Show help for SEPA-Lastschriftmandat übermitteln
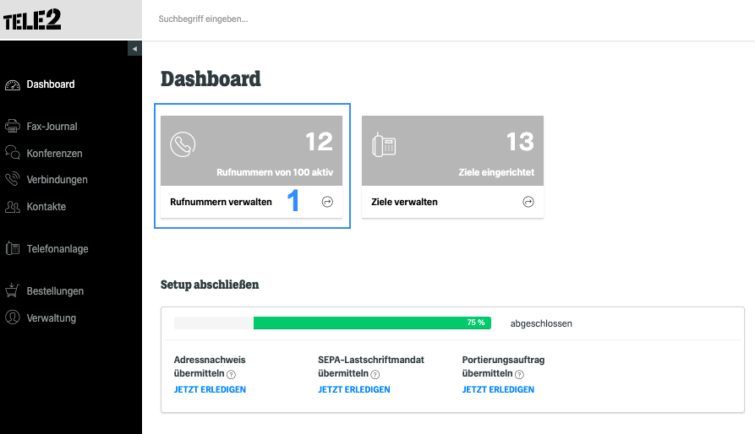Image resolution: width=755 pixels, height=434 pixels. pos(375,374)
